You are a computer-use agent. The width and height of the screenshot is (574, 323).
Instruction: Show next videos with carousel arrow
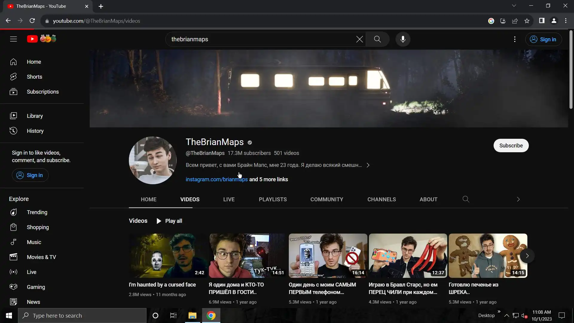(x=527, y=256)
